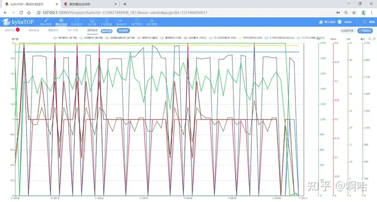Screen dimensions: 377x202
Task: Click the left chart toolbox icon
Action: point(370,39)
